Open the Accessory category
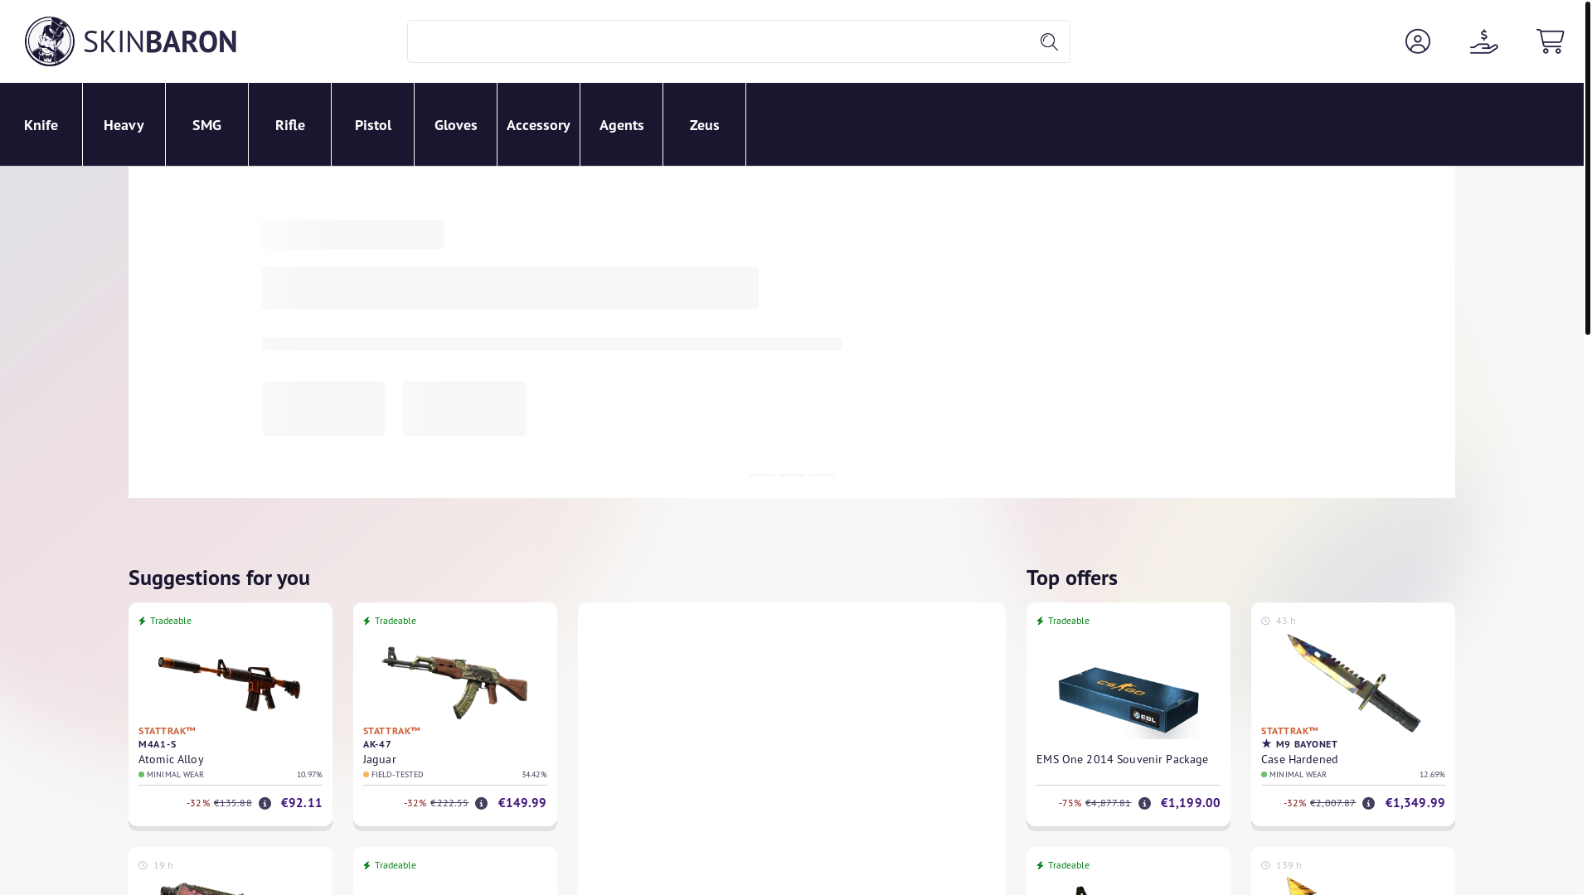The height and width of the screenshot is (895, 1592). click(x=538, y=124)
